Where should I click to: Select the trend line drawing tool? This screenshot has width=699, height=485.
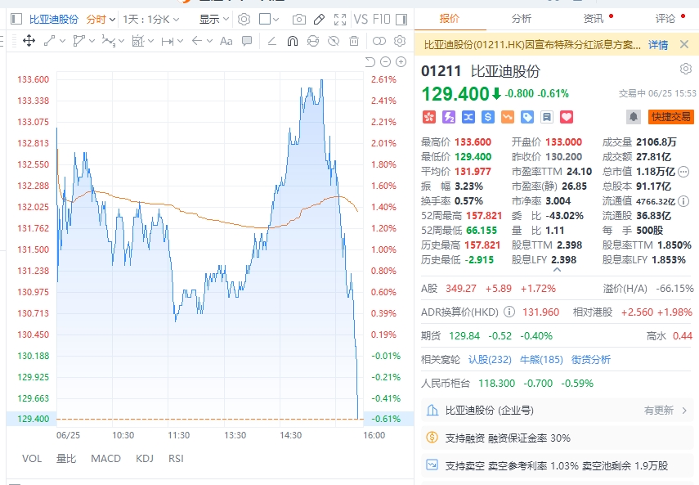pyautogui.click(x=49, y=41)
